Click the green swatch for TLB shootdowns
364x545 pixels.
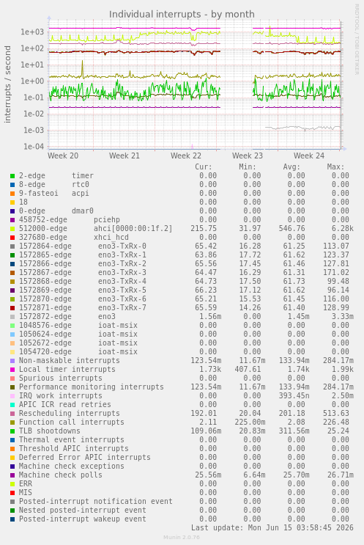pyautogui.click(x=12, y=431)
